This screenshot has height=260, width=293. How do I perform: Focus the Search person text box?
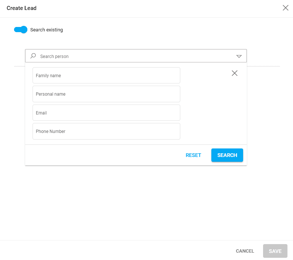pyautogui.click(x=133, y=57)
